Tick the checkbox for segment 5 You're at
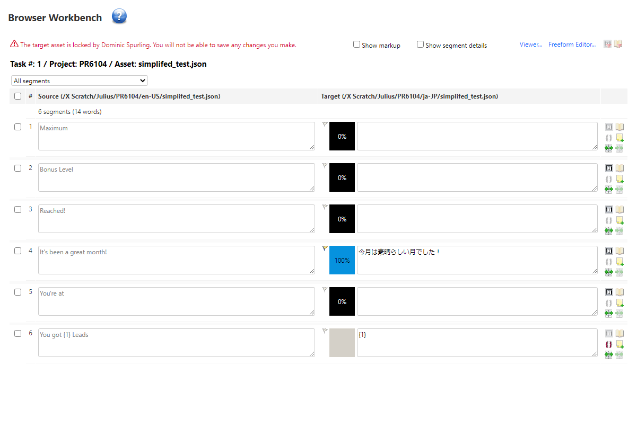The image size is (637, 428). coord(18,292)
